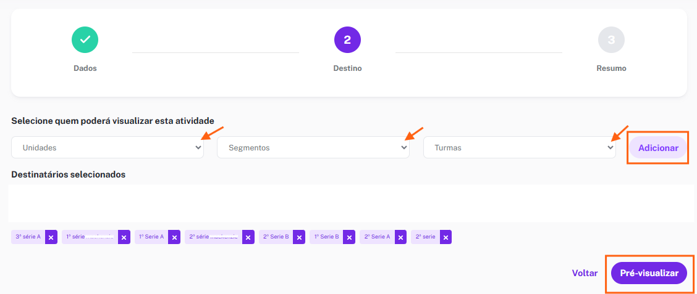Open the Turmas dropdown list
Screen dimensions: 697x294
[520, 148]
